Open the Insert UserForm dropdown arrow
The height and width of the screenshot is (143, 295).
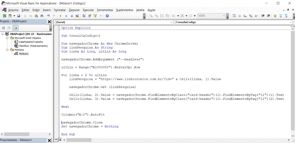tap(14, 16)
